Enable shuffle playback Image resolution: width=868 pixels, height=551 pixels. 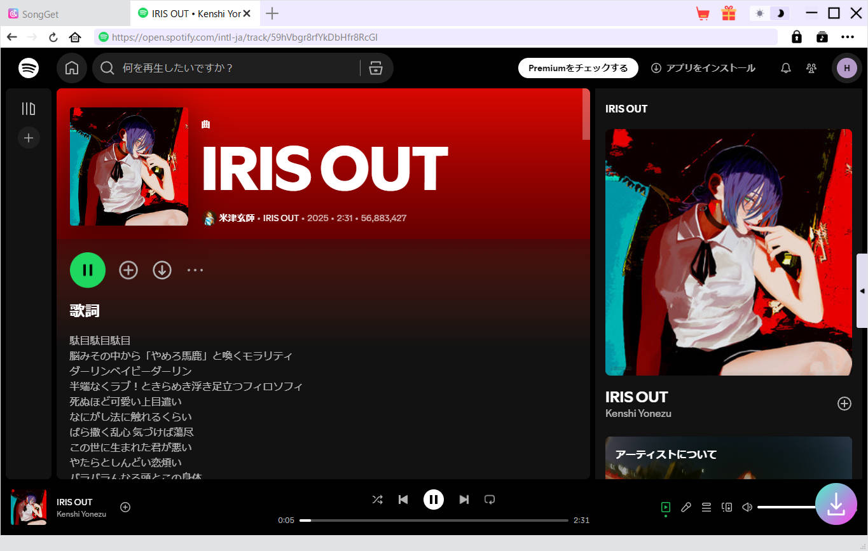(377, 500)
